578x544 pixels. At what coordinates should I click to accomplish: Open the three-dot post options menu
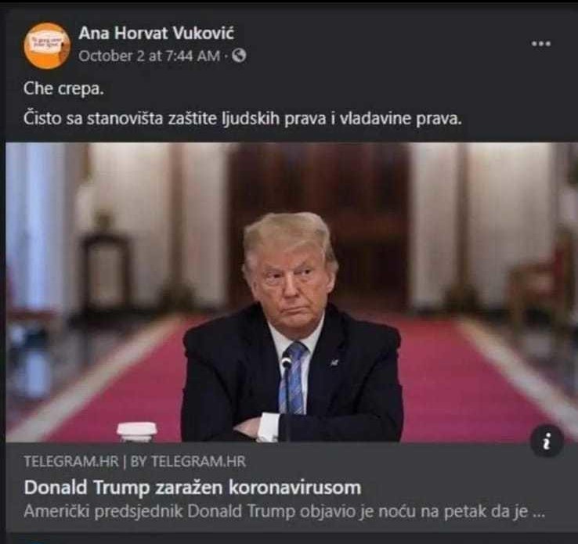[541, 44]
